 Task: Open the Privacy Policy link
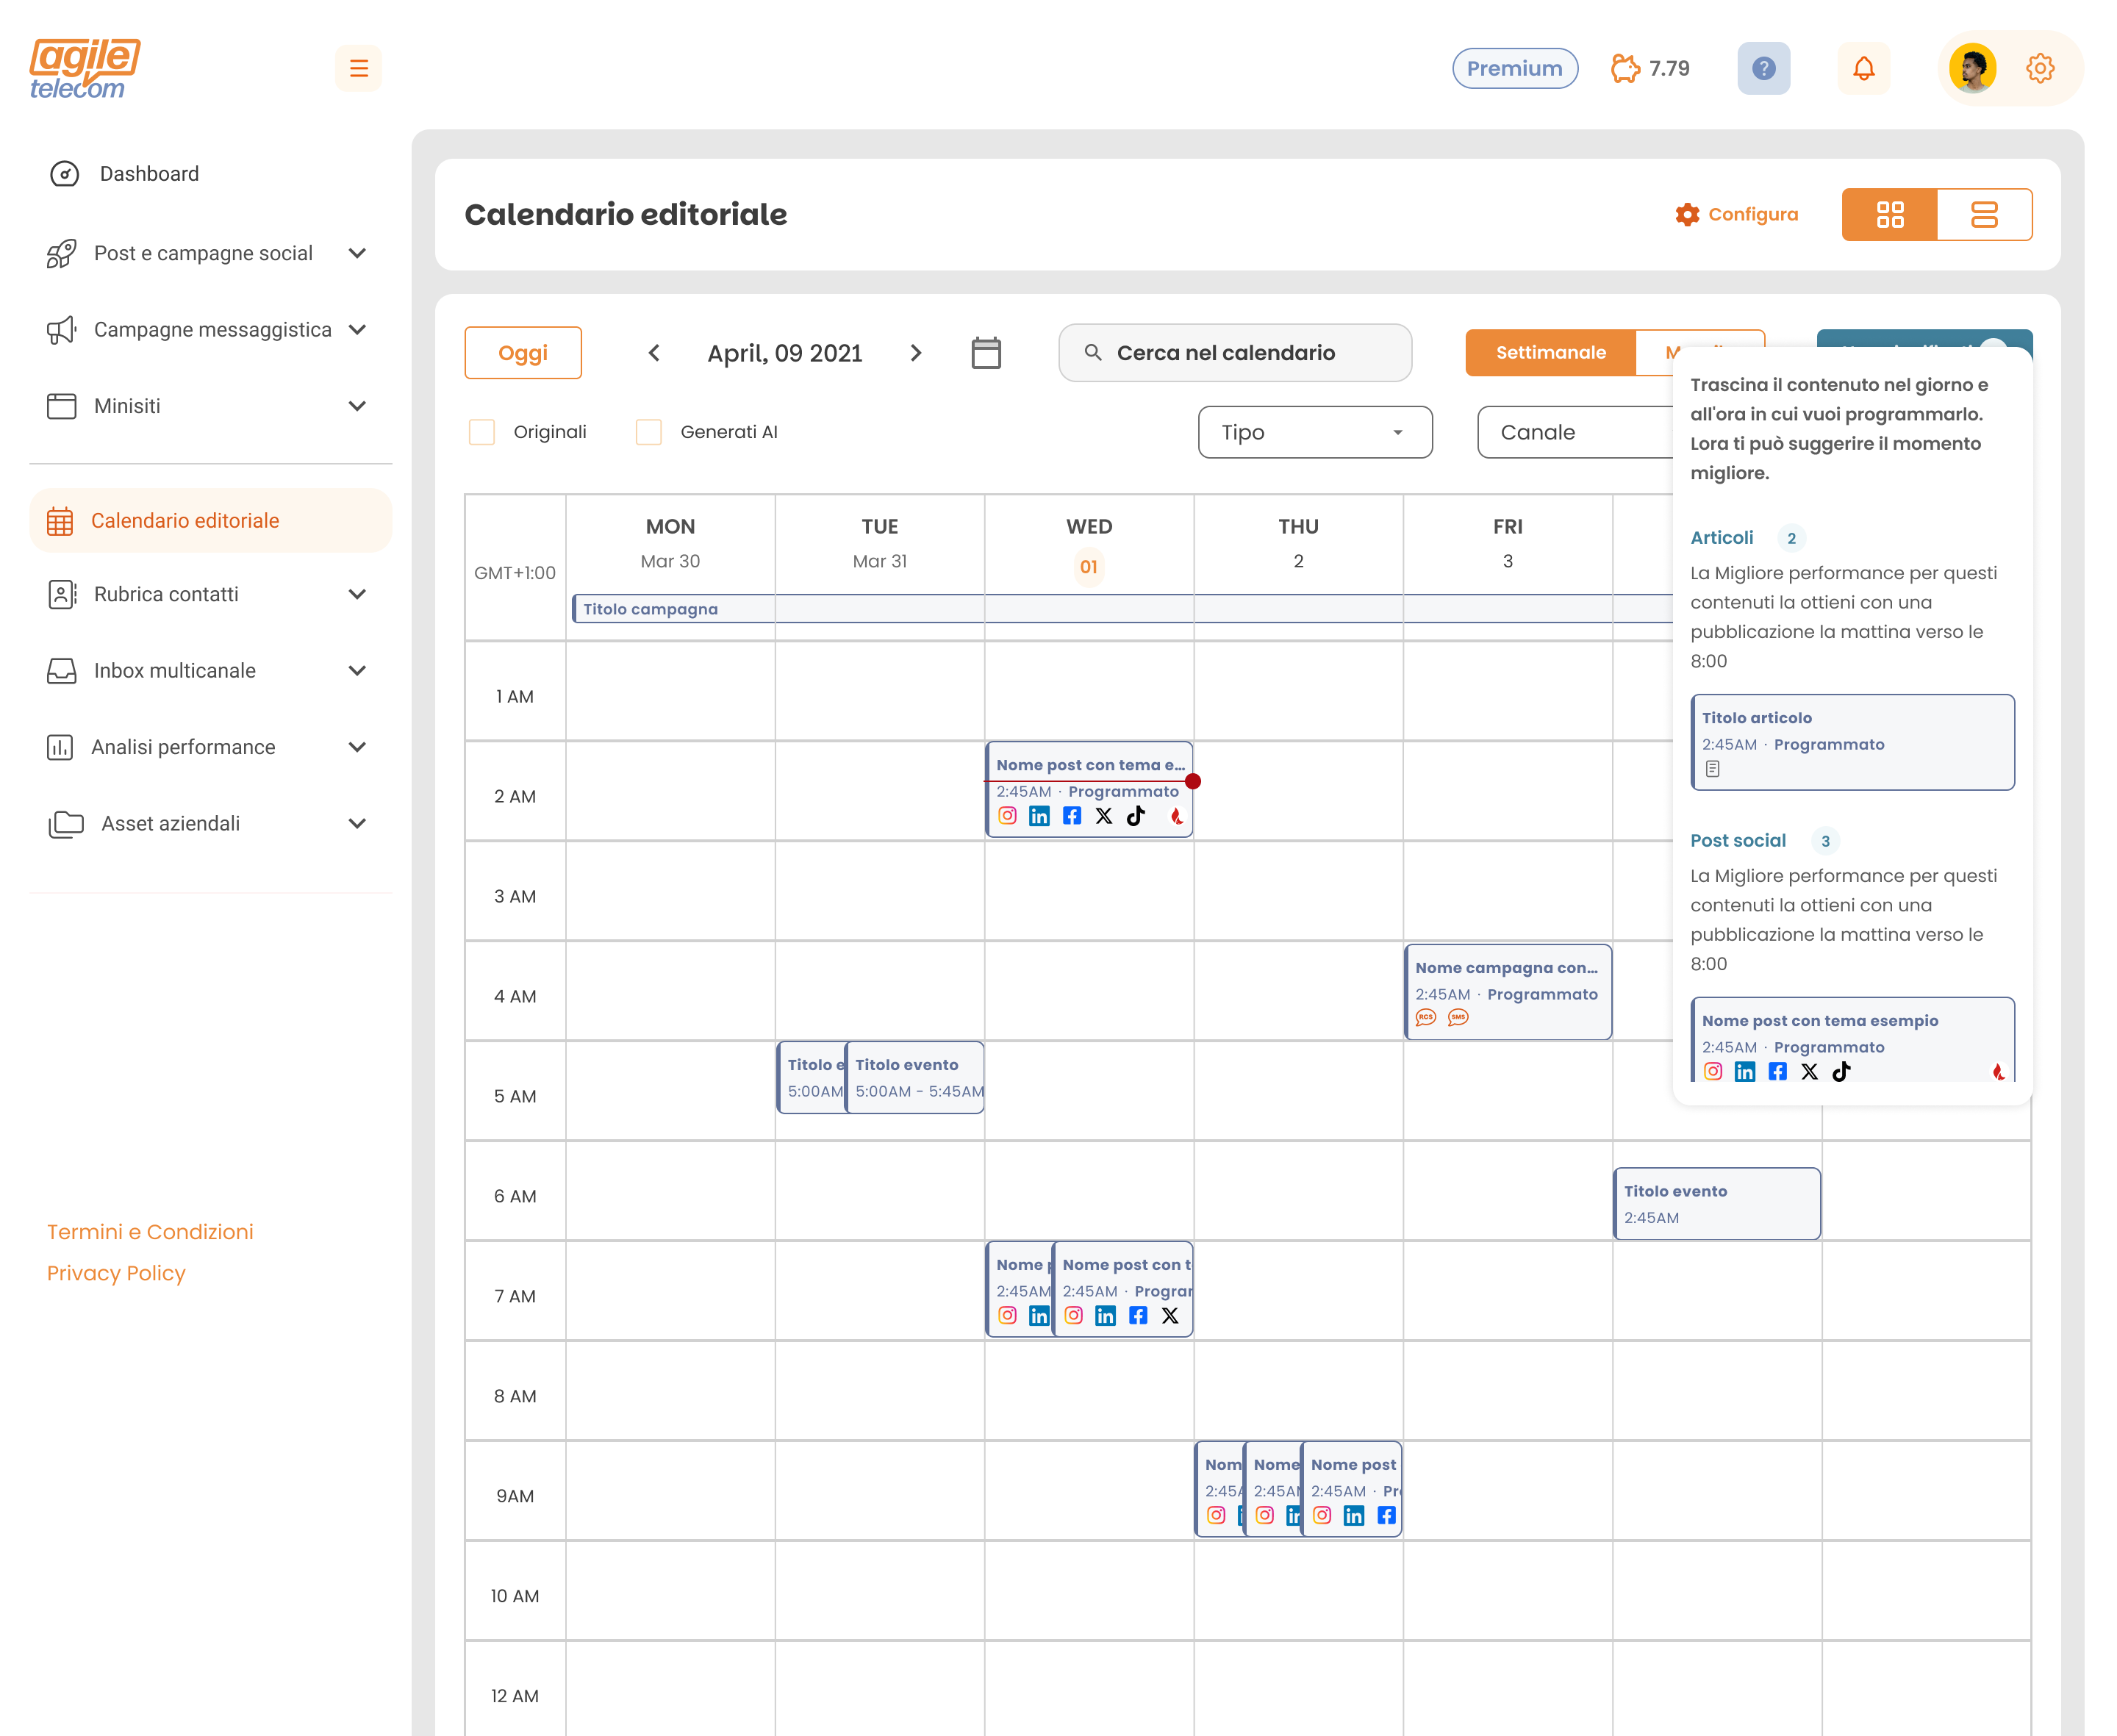(x=116, y=1272)
